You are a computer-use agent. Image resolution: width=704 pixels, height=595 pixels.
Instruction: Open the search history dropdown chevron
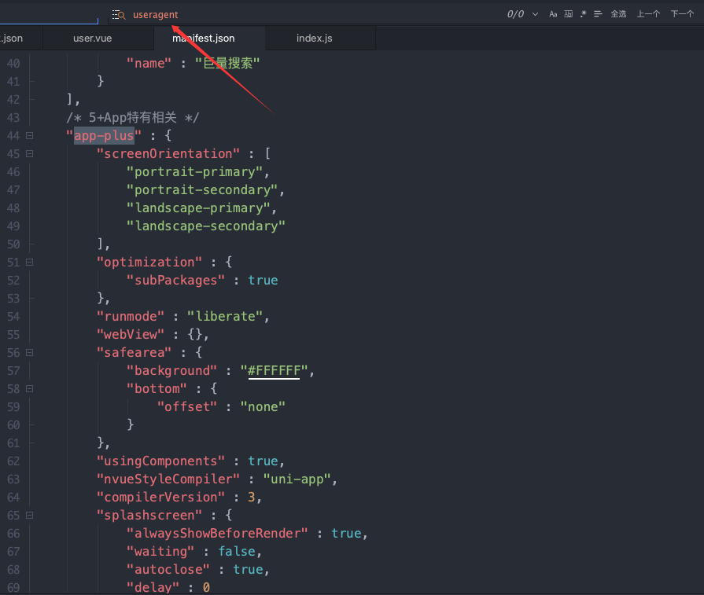(x=536, y=14)
